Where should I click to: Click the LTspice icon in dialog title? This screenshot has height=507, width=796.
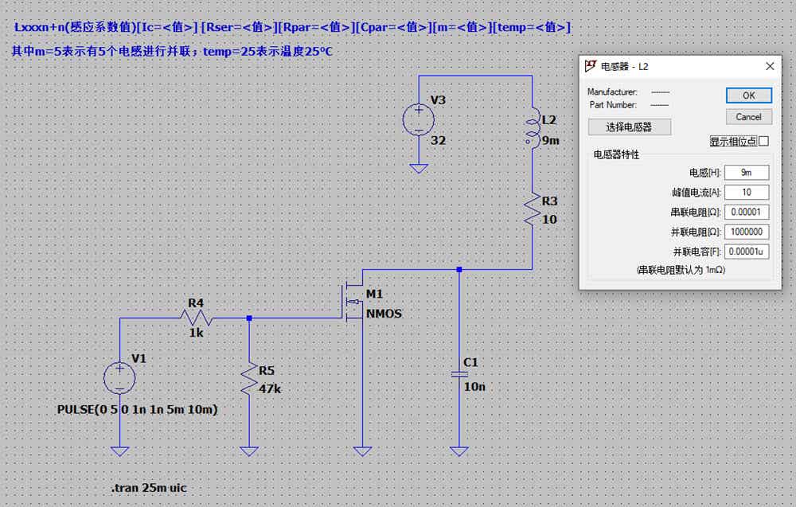coord(591,67)
